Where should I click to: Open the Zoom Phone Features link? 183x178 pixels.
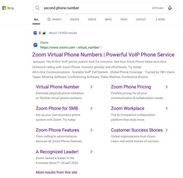57,130
